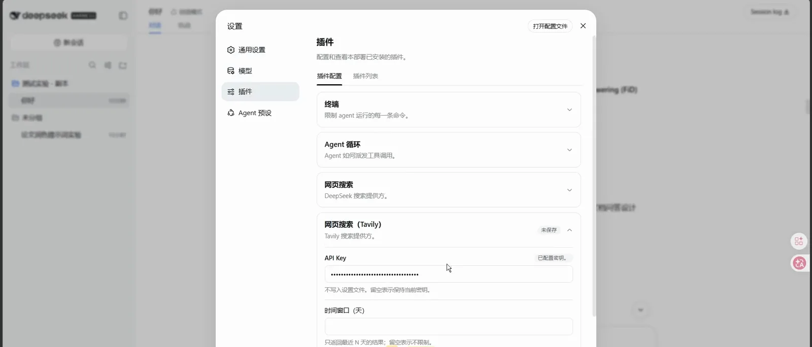Image resolution: width=812 pixels, height=347 pixels.
Task: Click the database icon beside 模型
Action: coord(231,71)
